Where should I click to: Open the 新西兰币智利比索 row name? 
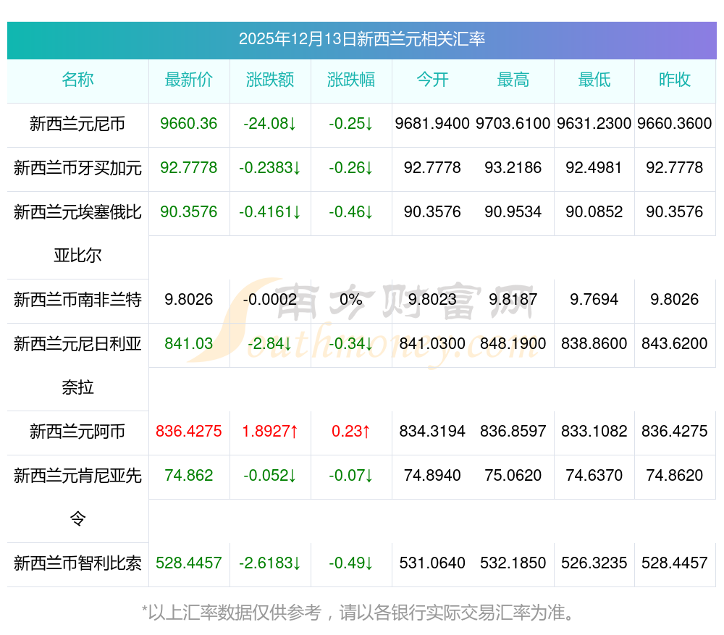tap(77, 563)
